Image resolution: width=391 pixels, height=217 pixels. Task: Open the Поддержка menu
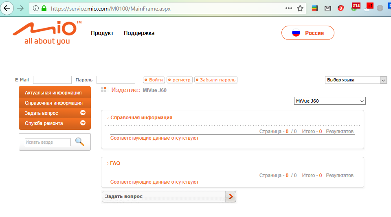(x=139, y=33)
